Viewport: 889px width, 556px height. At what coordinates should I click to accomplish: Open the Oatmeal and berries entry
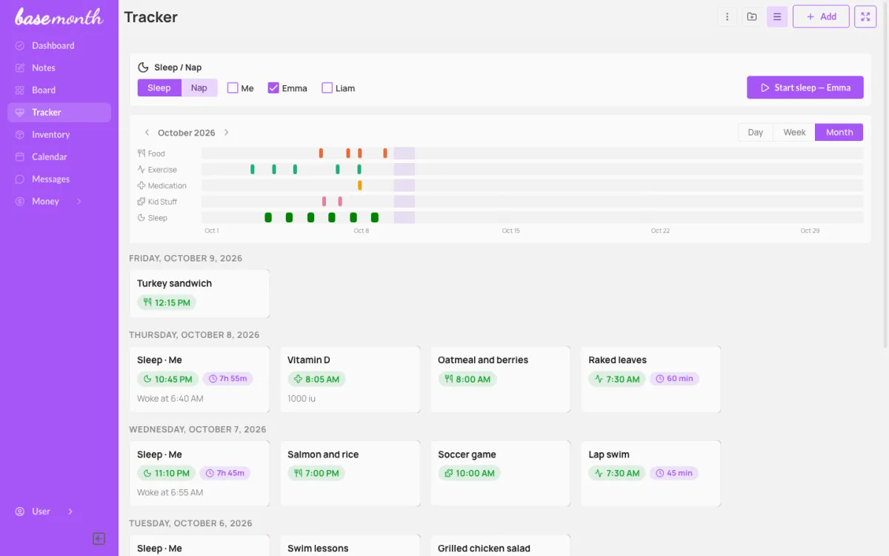point(500,380)
